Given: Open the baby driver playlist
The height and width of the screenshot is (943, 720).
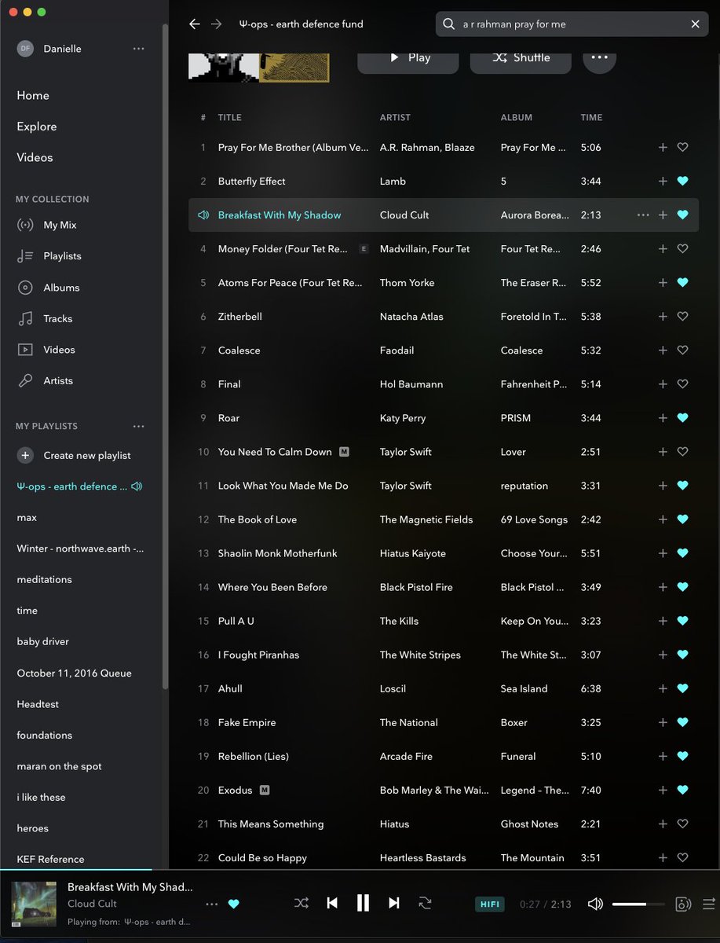Looking at the screenshot, I should point(43,641).
